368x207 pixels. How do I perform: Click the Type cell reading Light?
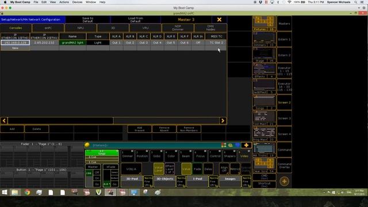pyautogui.click(x=98, y=43)
